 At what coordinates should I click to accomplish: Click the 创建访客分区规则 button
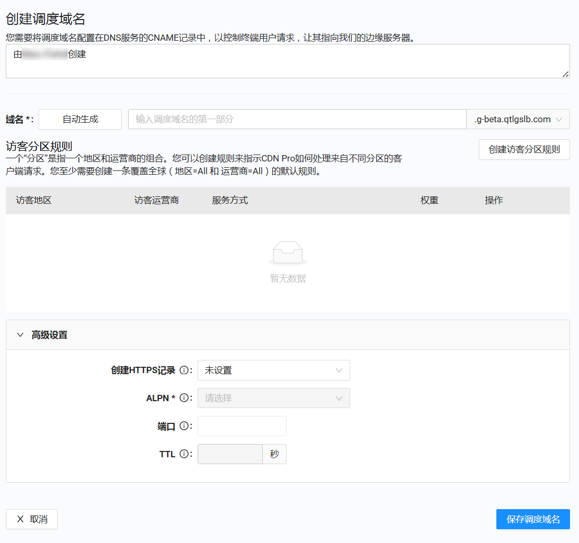coord(524,150)
